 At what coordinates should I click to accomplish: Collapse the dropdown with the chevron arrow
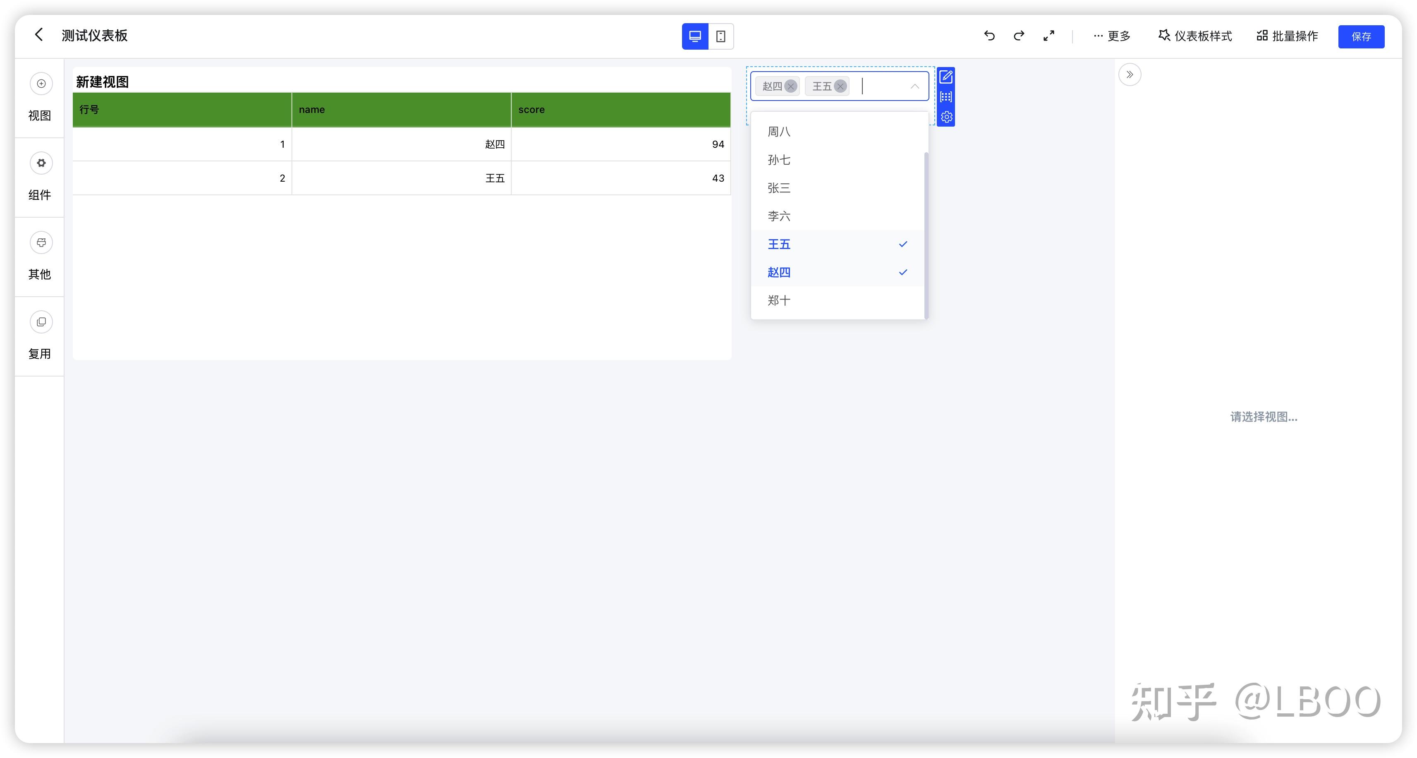[914, 86]
